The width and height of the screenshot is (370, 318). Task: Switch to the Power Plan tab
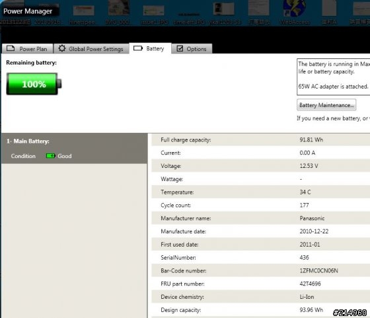tap(27, 49)
